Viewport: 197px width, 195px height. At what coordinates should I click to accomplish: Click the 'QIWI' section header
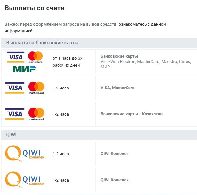pyautogui.click(x=11, y=135)
